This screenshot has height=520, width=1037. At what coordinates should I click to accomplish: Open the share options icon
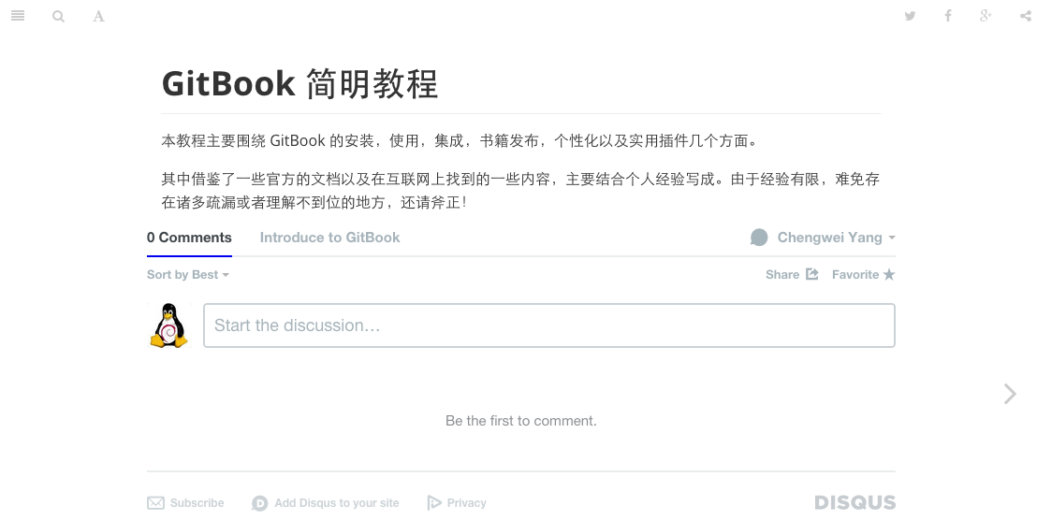[x=1026, y=16]
